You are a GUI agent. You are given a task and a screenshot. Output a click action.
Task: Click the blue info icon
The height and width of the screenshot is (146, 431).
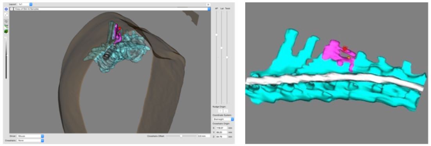pyautogui.click(x=6, y=9)
